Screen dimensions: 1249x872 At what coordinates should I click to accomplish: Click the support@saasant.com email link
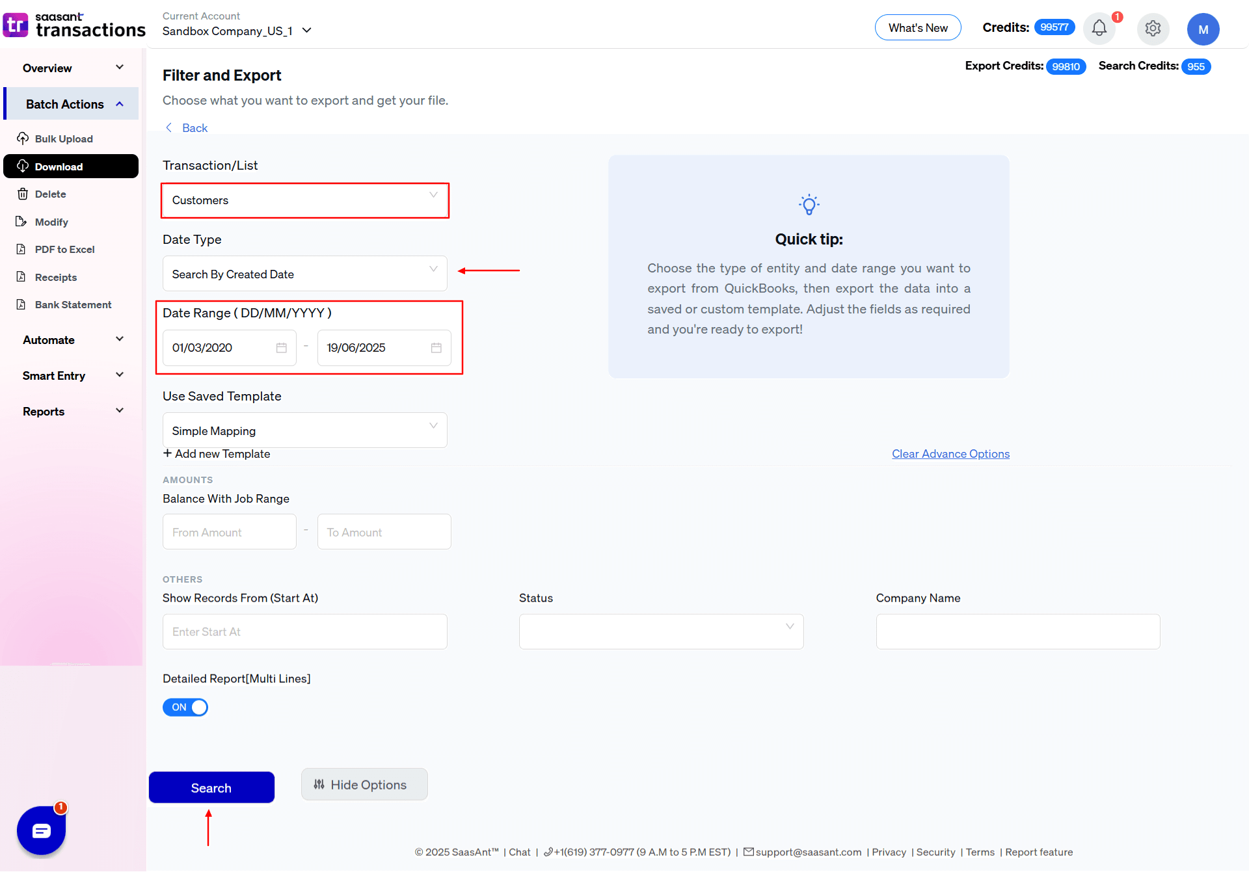tap(808, 852)
